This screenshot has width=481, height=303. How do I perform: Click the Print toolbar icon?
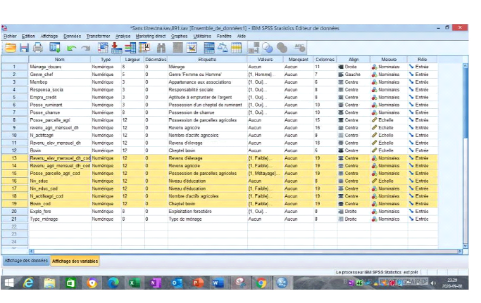pyautogui.click(x=39, y=48)
